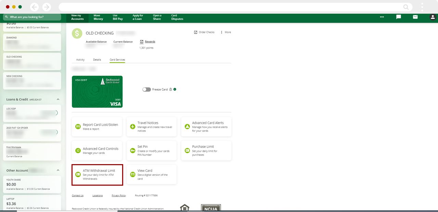Open the mail envelope icon
Image resolution: width=438 pixels, height=212 pixels.
point(415,17)
